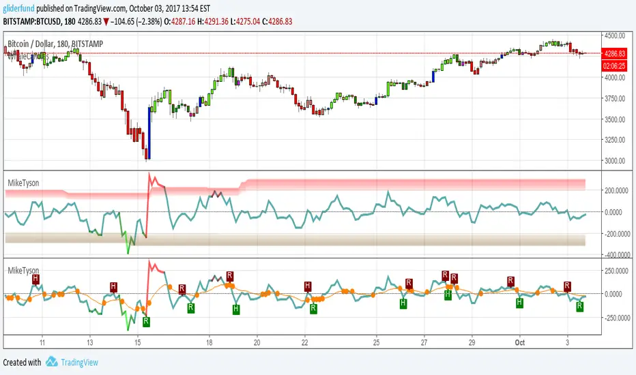
Task: Click the Bitcoin / Dollar chart title
Action: click(55, 44)
